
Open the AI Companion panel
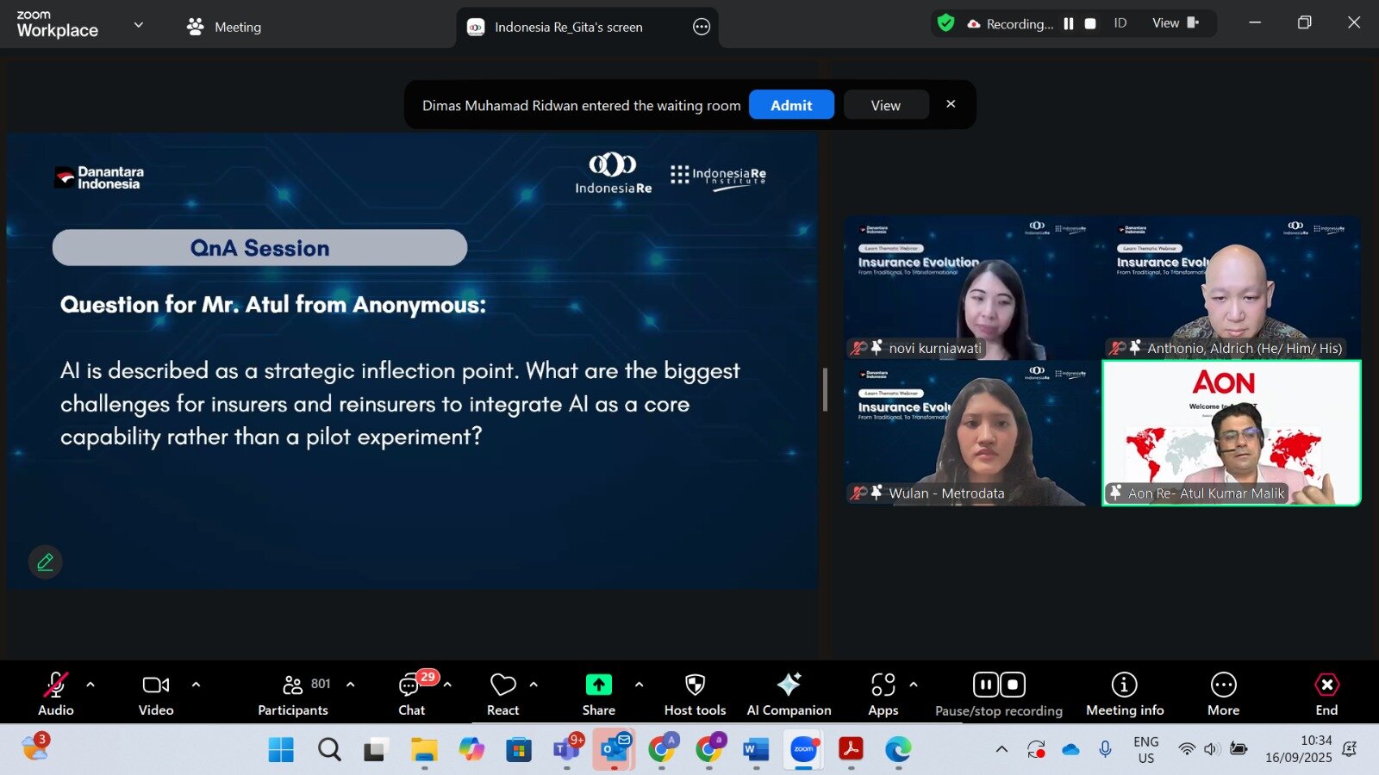[x=789, y=693]
